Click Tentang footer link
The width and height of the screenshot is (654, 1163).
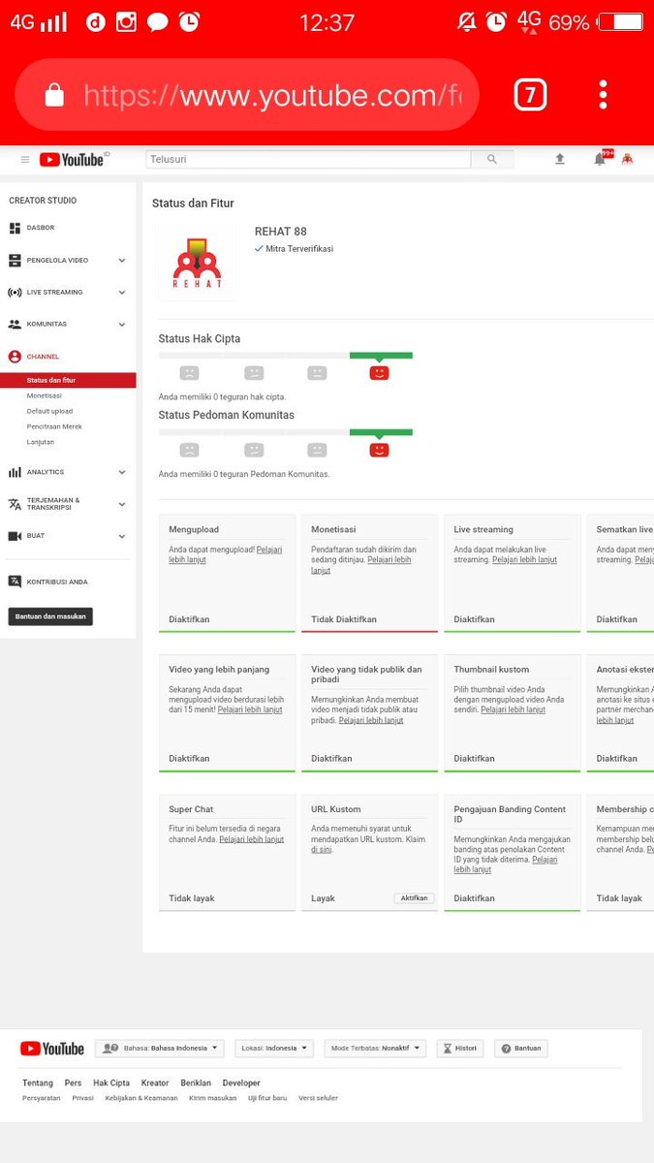[x=38, y=1083]
